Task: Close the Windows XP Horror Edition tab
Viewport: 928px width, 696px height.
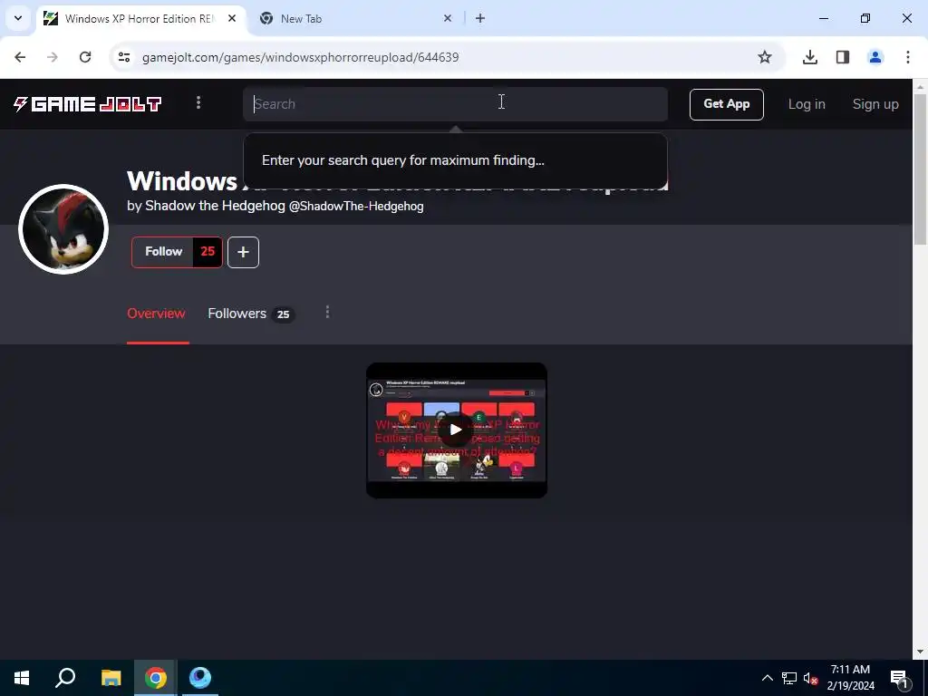Action: pyautogui.click(x=232, y=18)
